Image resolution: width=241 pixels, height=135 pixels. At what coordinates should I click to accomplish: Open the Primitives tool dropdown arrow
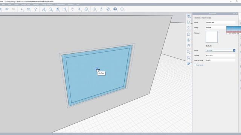53,11
